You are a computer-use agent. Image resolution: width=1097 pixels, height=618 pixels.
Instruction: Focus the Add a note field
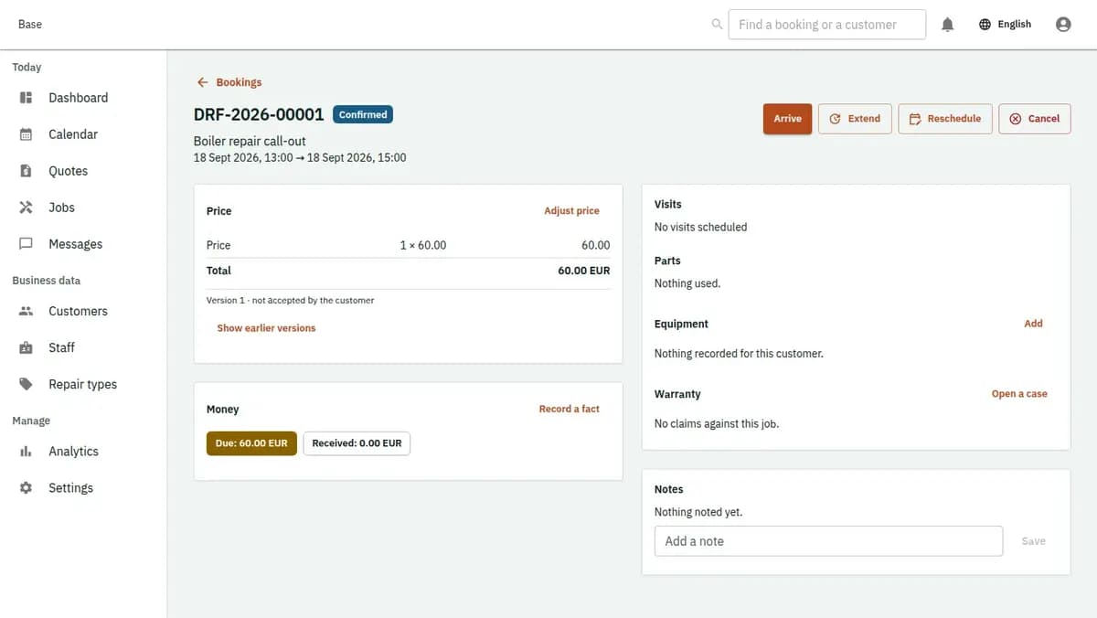point(828,541)
